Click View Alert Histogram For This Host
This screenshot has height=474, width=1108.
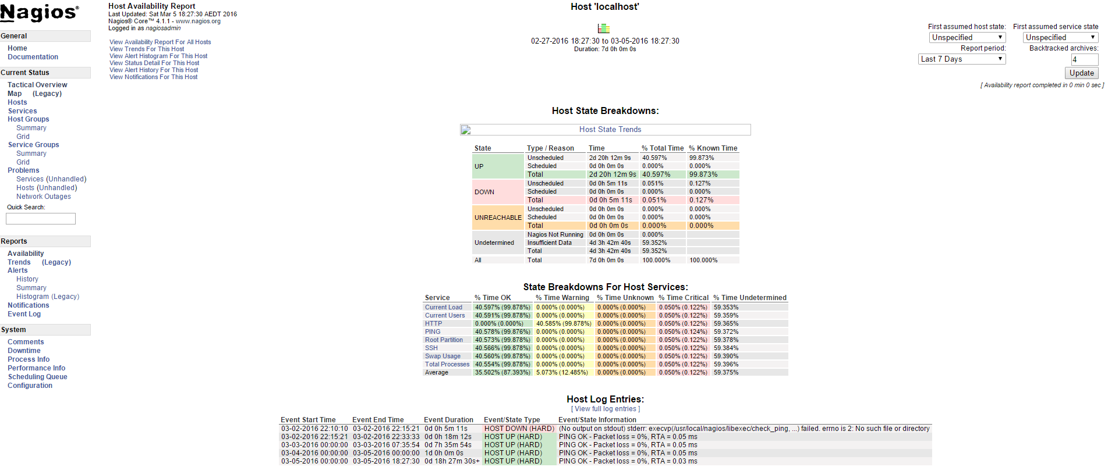158,56
